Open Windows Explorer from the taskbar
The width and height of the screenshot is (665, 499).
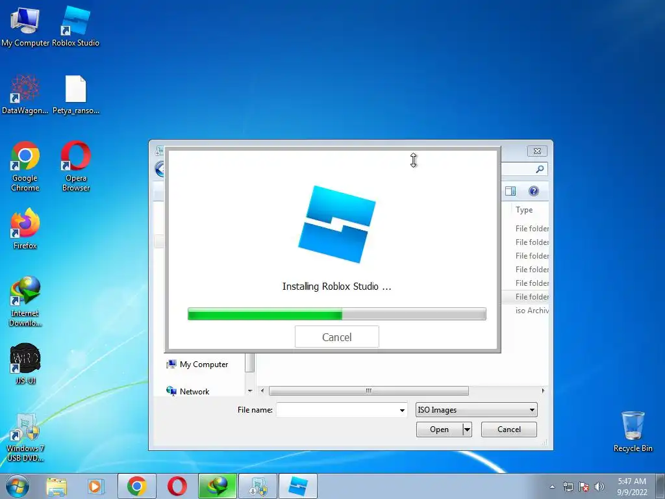click(x=56, y=486)
